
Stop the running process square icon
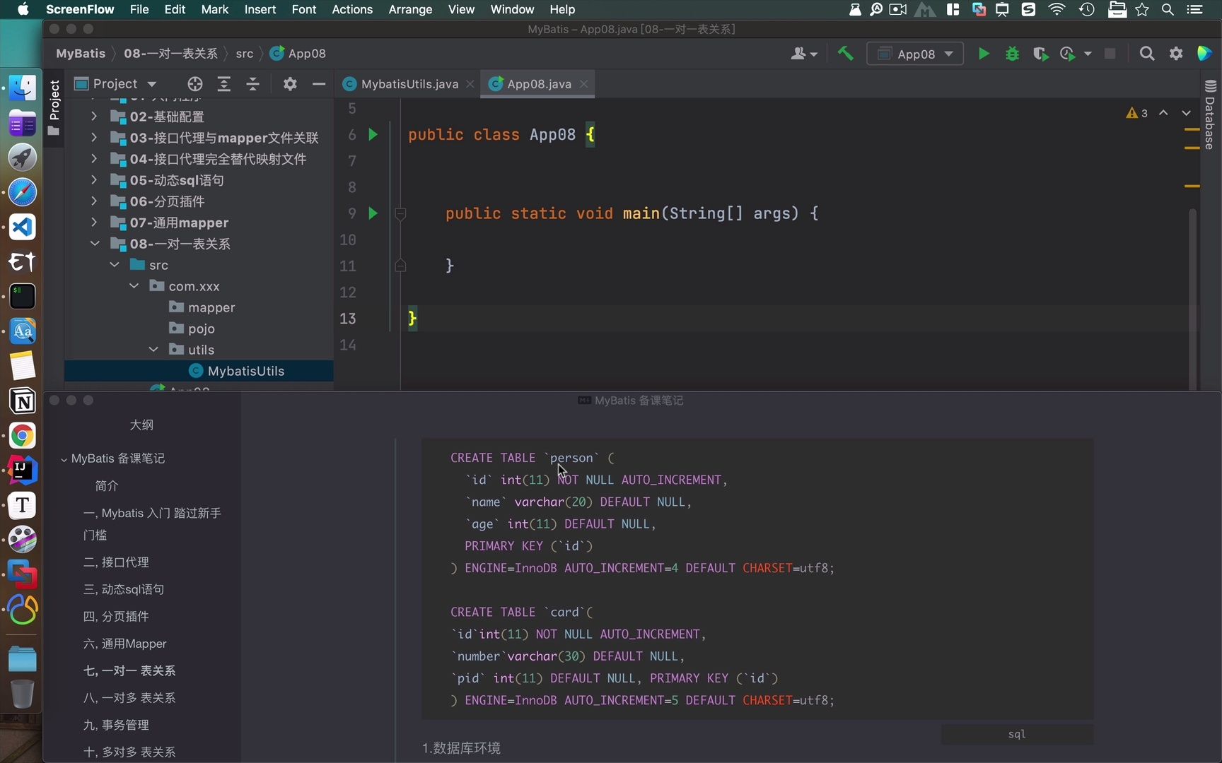tap(1110, 54)
